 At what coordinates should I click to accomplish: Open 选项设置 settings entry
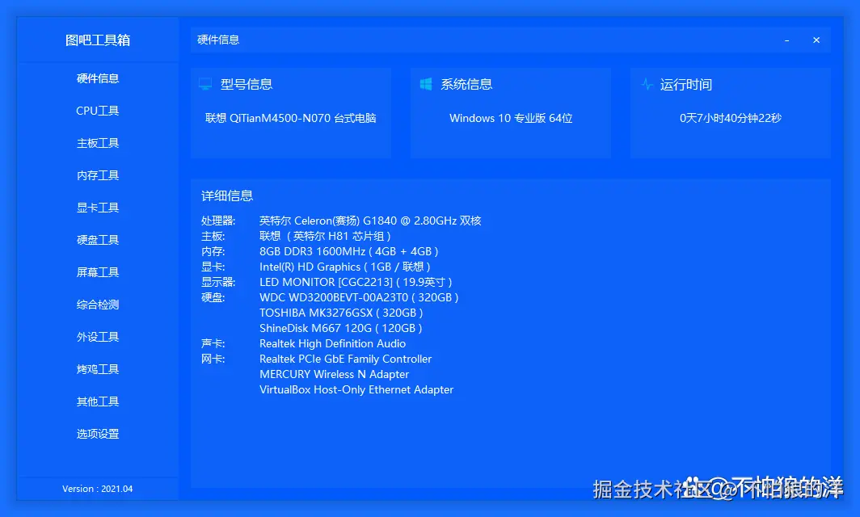(98, 435)
